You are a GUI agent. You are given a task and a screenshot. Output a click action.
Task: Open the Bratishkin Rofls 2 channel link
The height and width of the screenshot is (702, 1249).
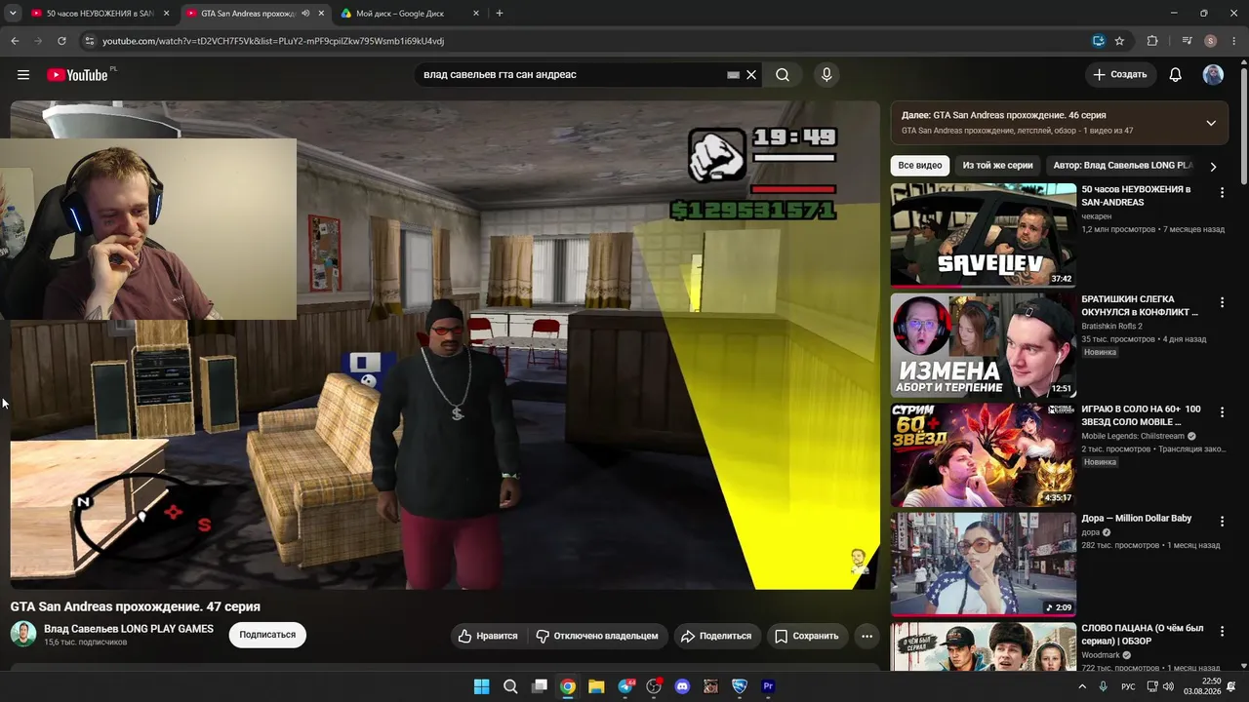click(x=1111, y=327)
